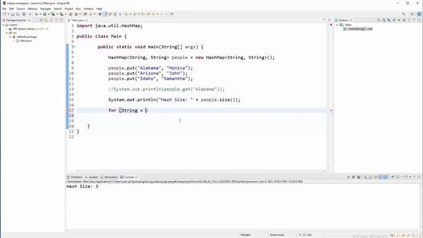Click the Smart Insert status bar field
Image resolution: width=423 pixels, height=238 pixels.
point(277,235)
